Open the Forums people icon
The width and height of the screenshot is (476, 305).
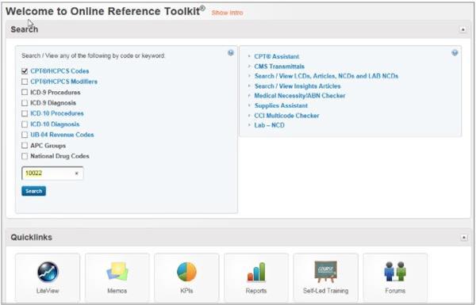(395, 272)
